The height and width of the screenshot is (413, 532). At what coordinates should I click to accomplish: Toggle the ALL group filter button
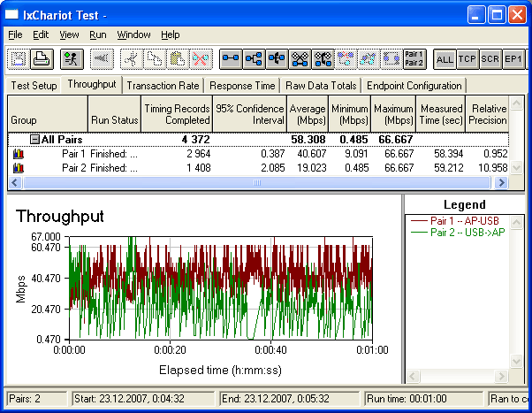coord(445,59)
